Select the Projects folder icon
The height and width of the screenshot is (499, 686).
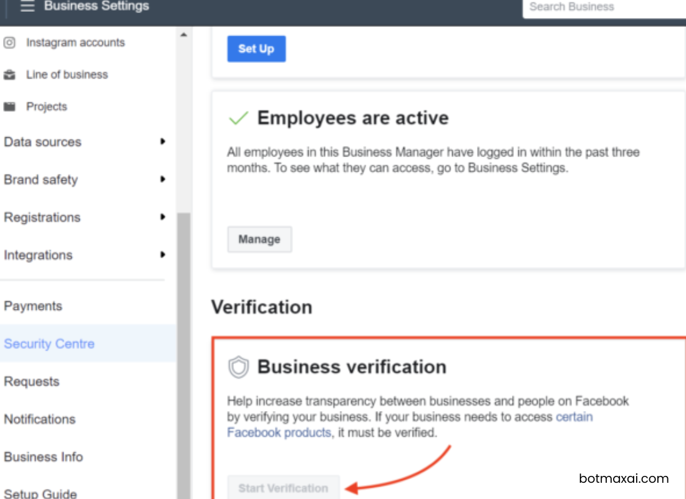point(10,106)
